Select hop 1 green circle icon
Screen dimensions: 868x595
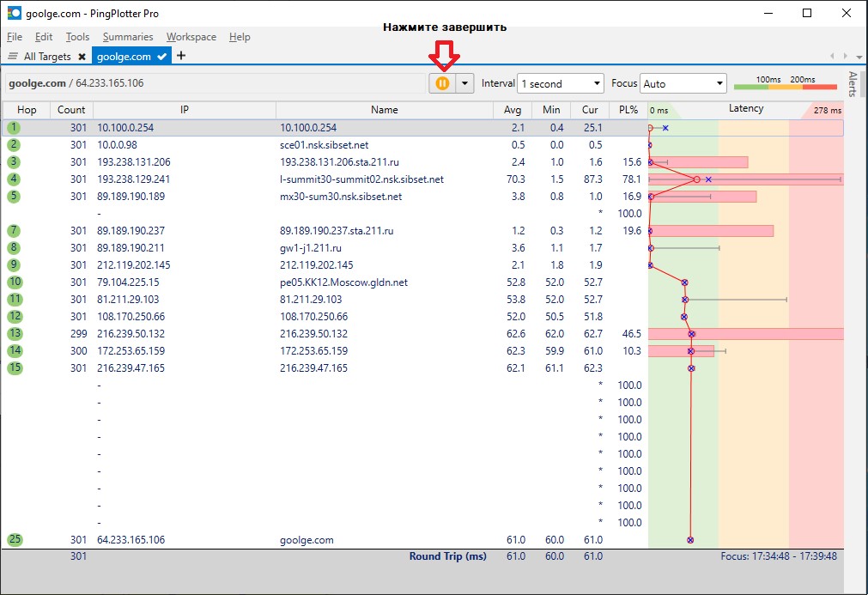(14, 128)
